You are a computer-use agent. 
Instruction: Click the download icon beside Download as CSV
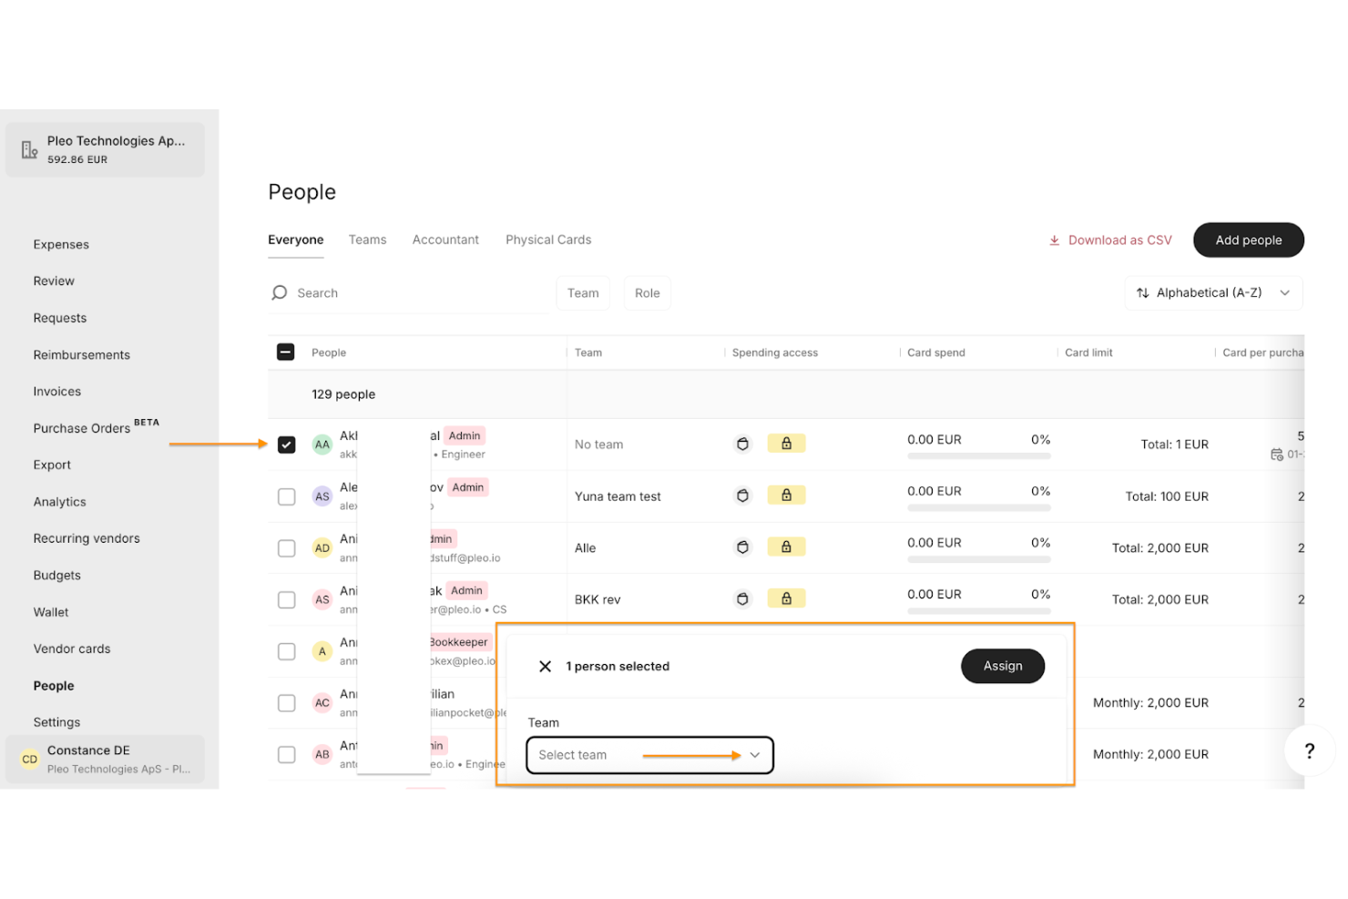(x=1055, y=240)
